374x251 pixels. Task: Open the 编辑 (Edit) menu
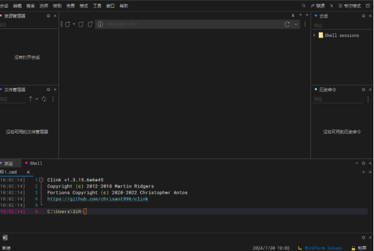pos(17,6)
